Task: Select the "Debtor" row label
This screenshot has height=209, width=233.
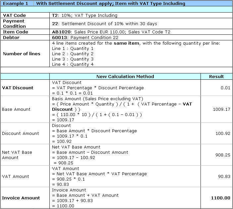Action: pyautogui.click(x=11, y=38)
